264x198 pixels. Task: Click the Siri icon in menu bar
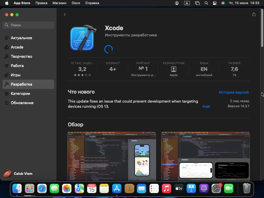[223, 3]
